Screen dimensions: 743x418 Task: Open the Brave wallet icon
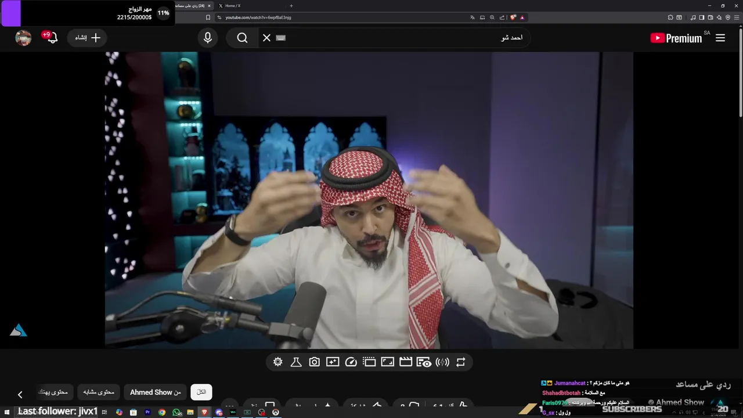[710, 17]
